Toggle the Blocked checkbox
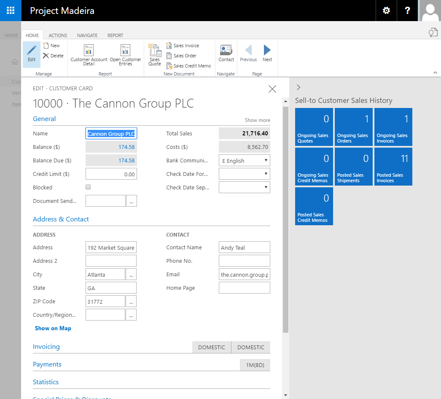441x399 pixels. [88, 187]
